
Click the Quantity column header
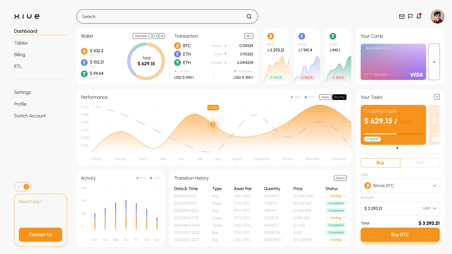(272, 189)
